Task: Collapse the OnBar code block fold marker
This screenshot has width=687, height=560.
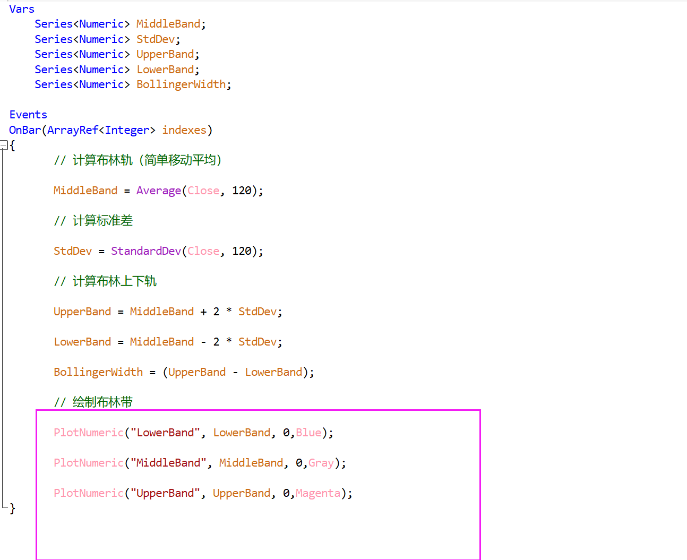Action: point(3,145)
